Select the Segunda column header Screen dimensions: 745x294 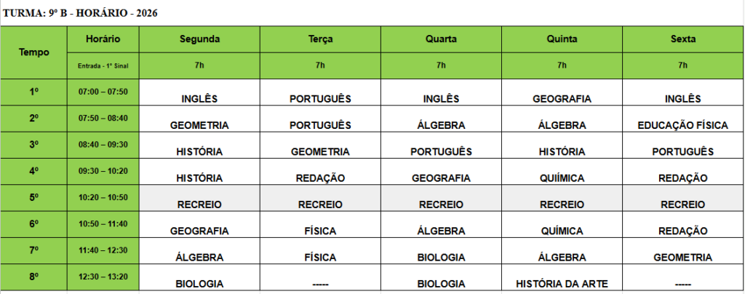click(199, 39)
